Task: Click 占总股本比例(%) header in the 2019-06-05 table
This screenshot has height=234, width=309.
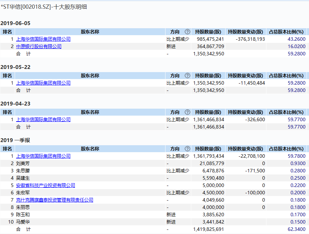Action: [x=286, y=32]
